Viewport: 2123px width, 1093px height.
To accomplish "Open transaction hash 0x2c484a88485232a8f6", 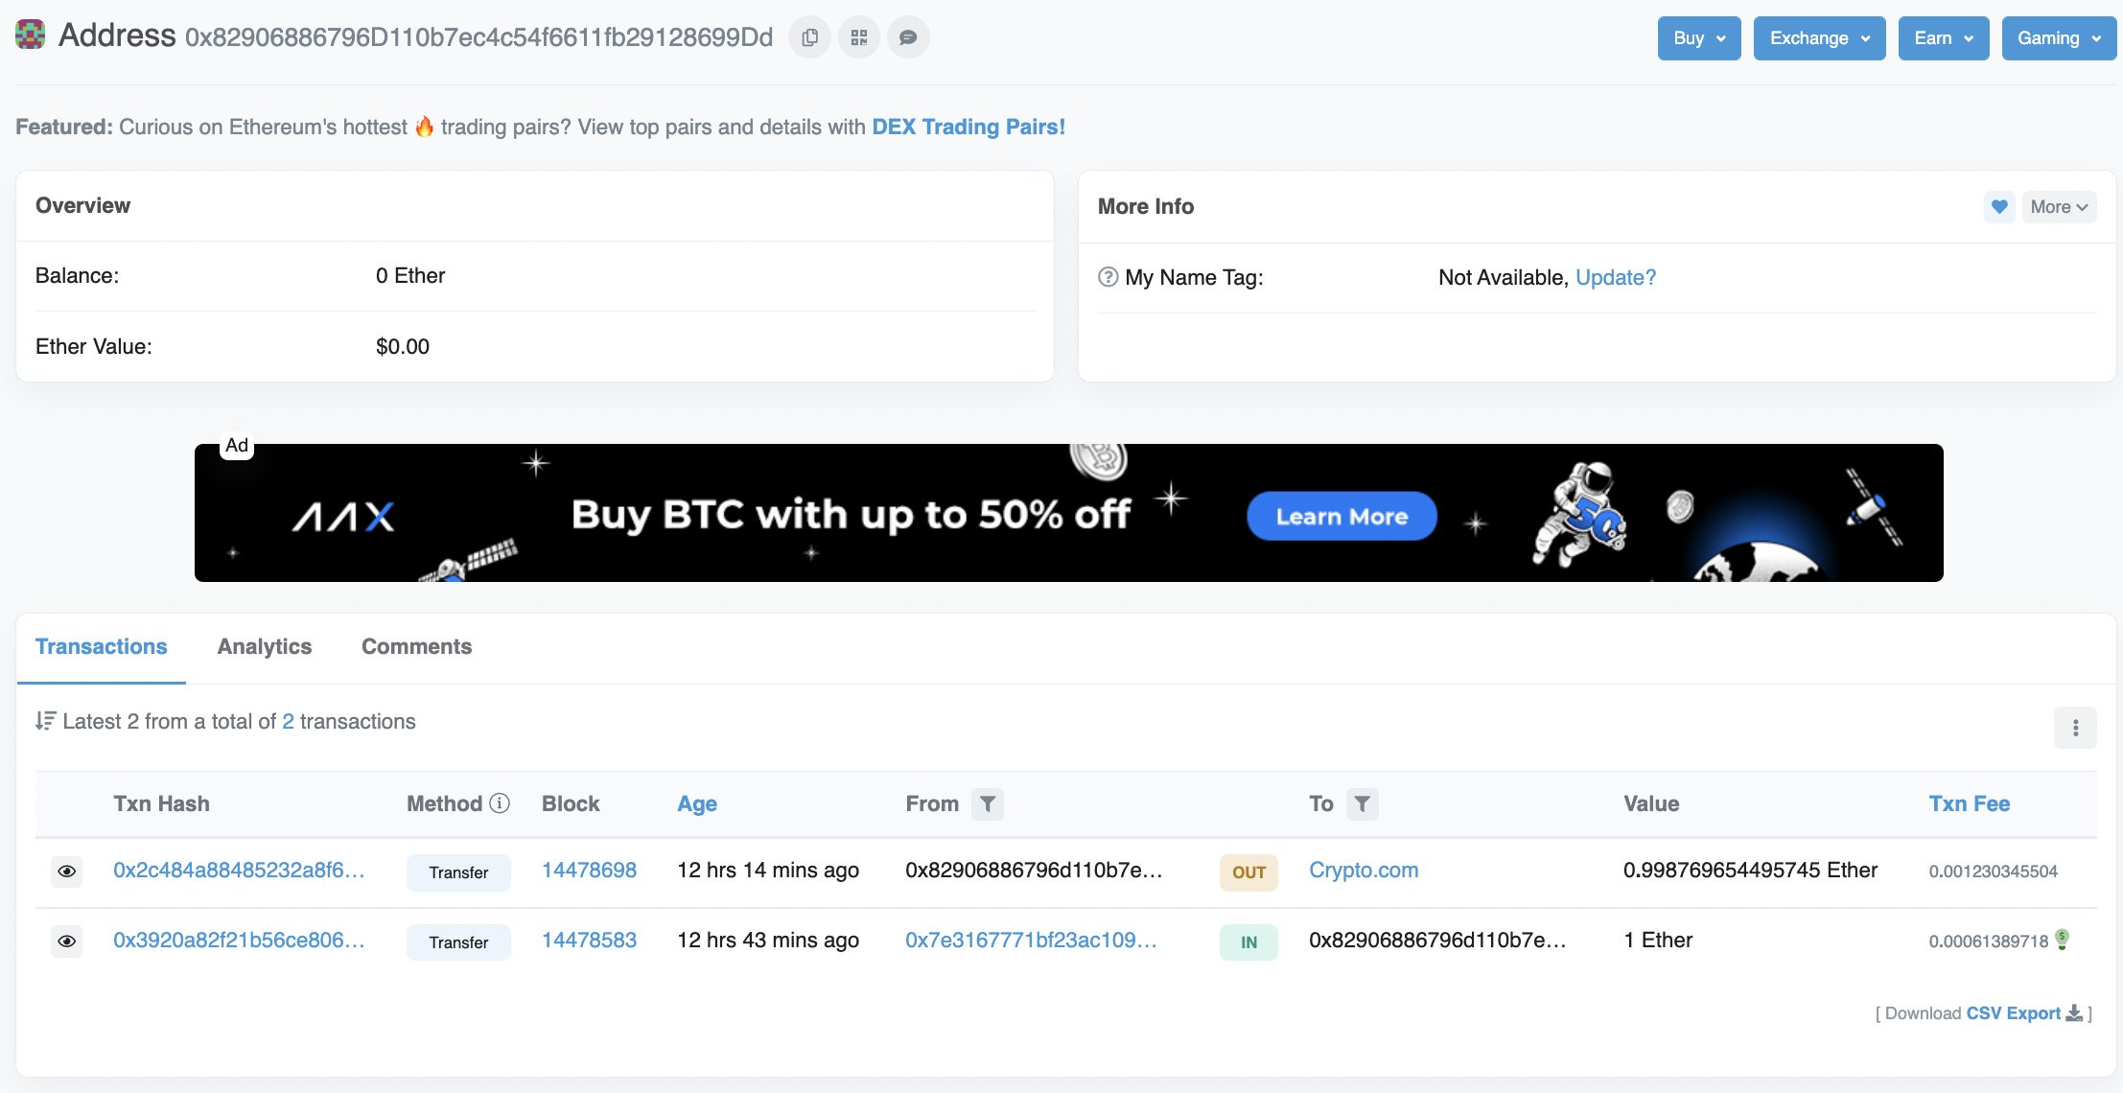I will point(239,871).
